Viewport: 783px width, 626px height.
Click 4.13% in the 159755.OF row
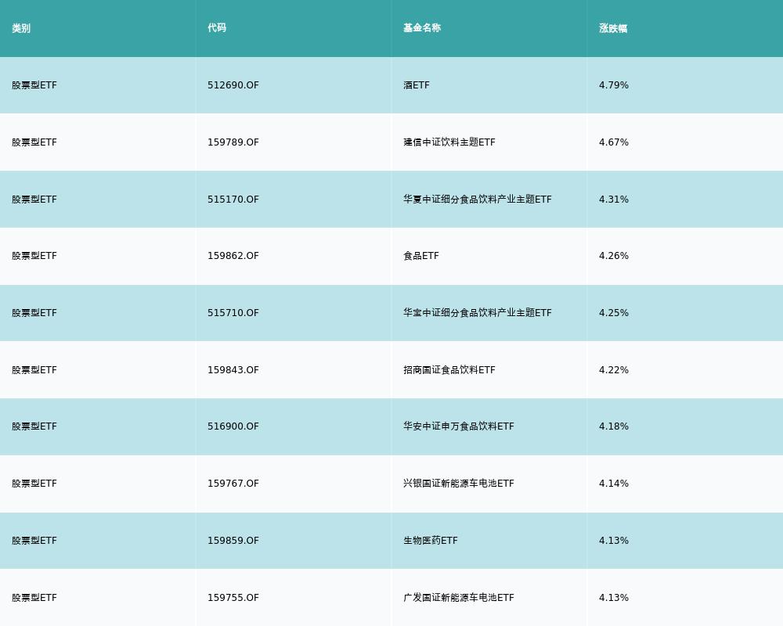click(x=614, y=598)
